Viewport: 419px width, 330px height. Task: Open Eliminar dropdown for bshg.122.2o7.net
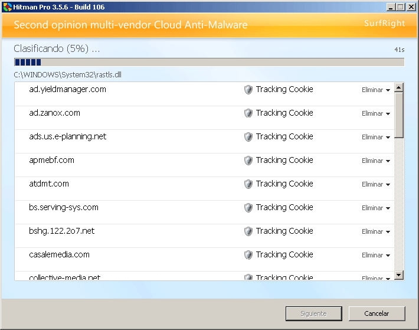point(376,232)
